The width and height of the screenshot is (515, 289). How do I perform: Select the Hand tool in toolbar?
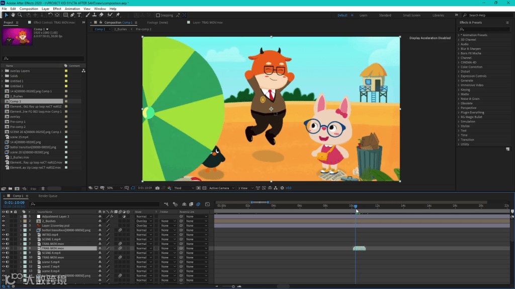tap(13, 15)
